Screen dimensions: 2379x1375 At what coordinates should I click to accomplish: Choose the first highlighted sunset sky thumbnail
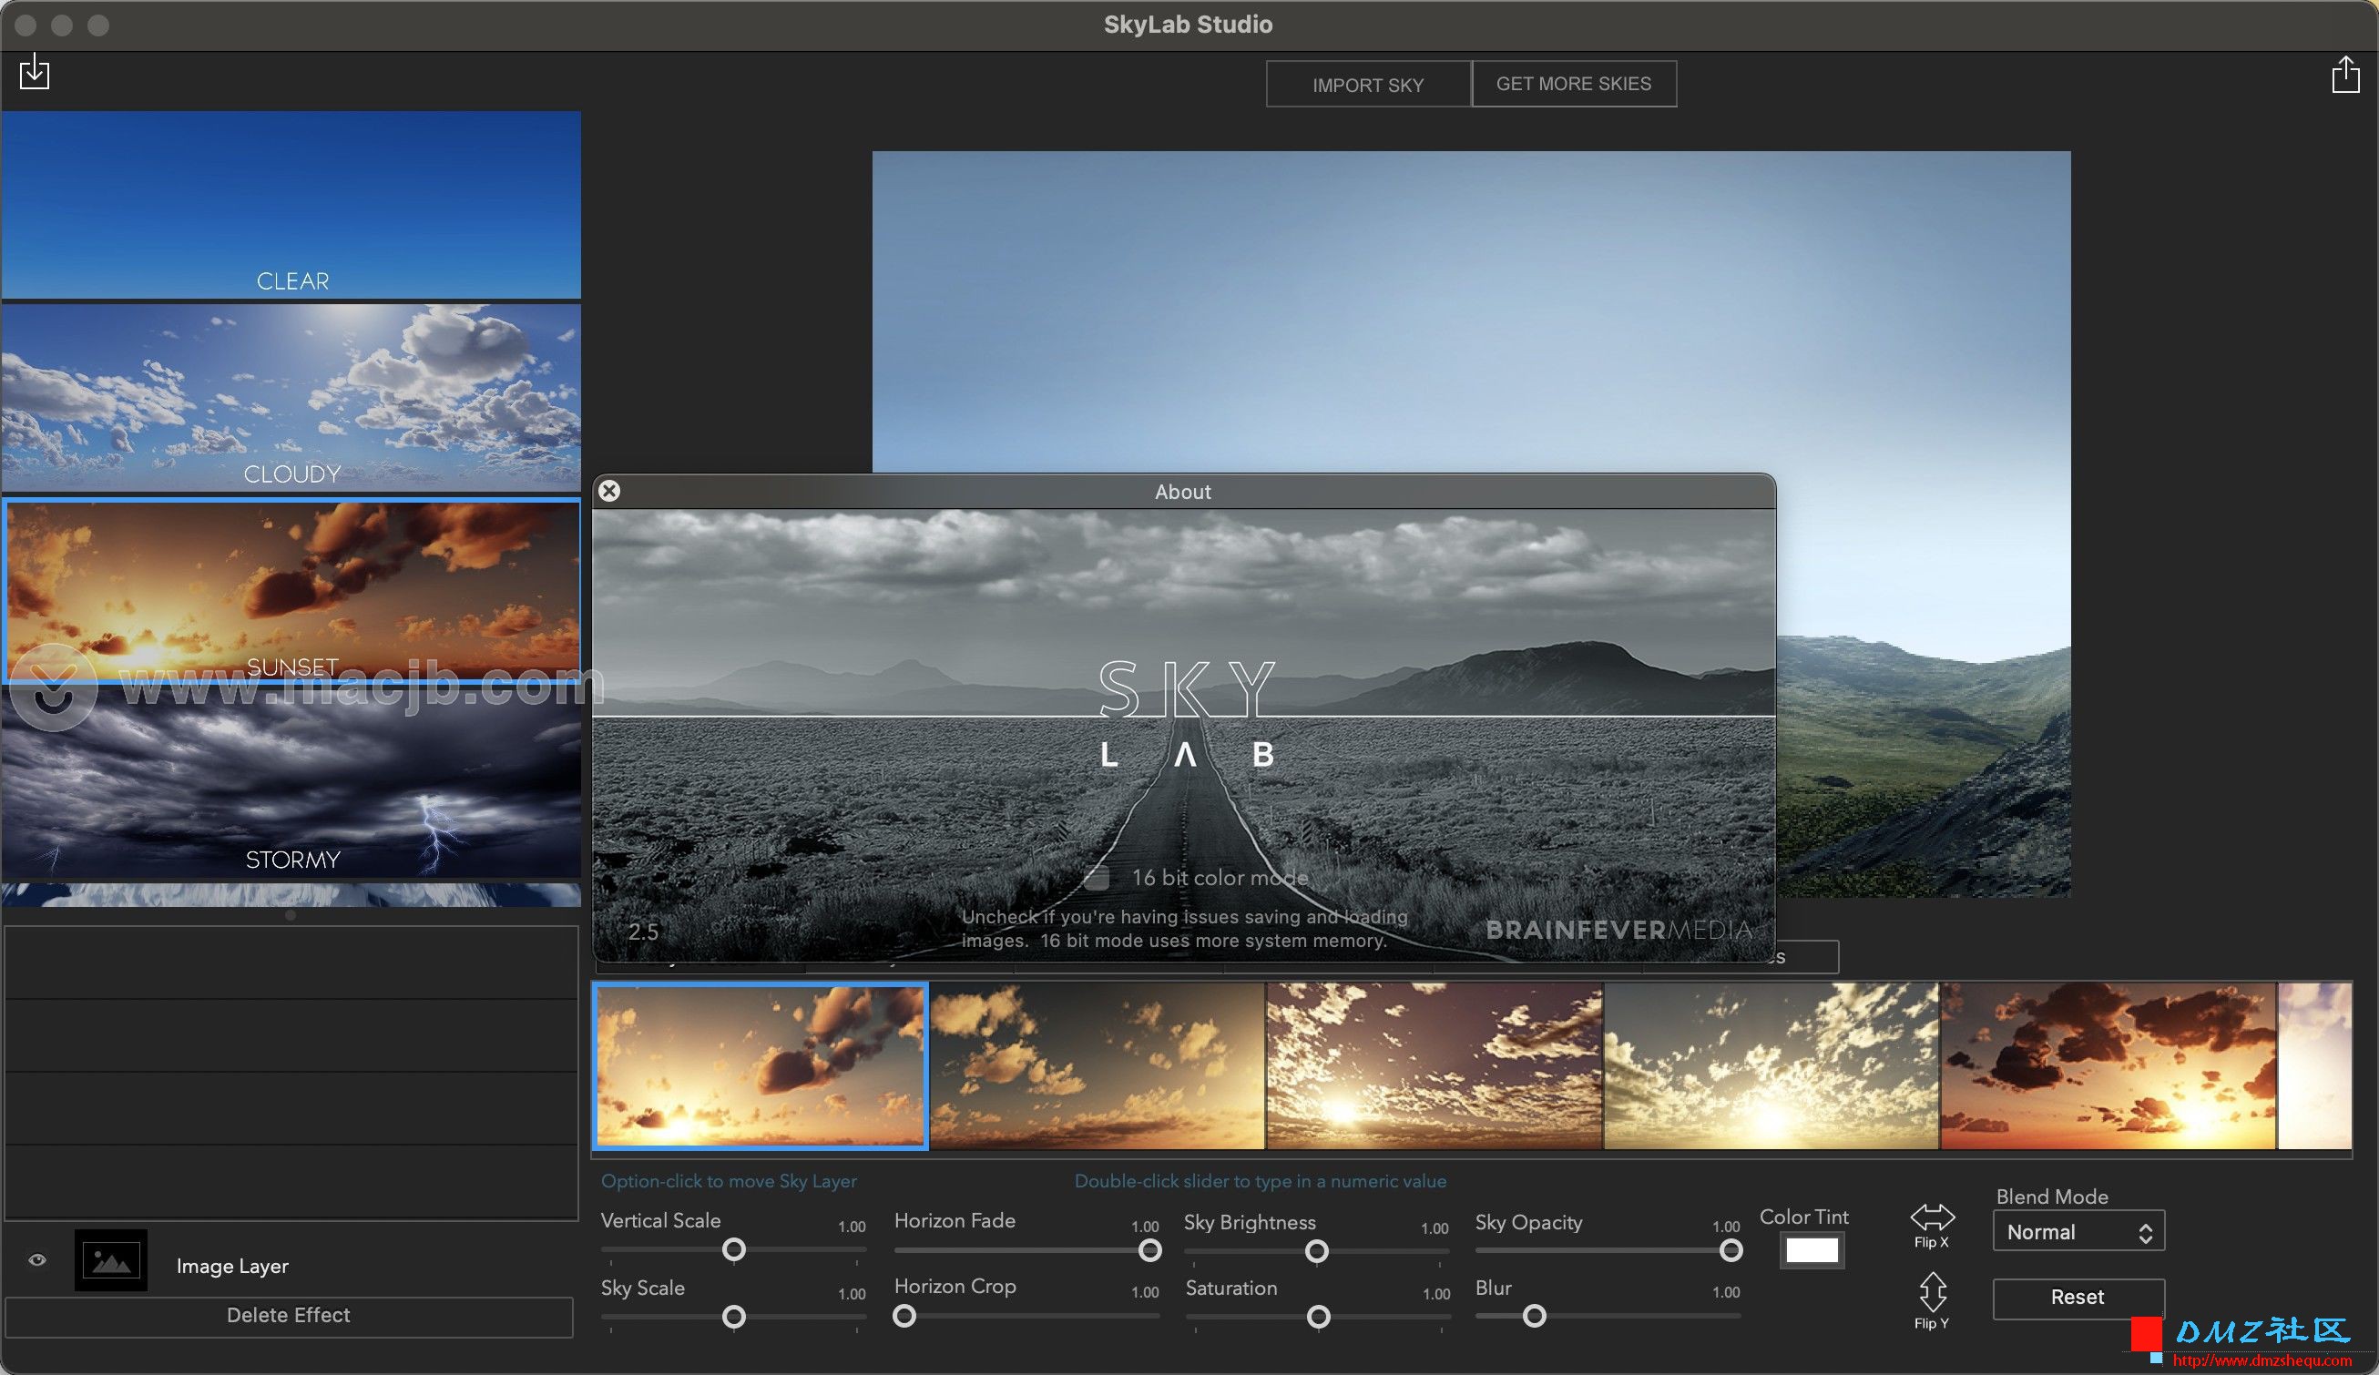click(x=760, y=1065)
